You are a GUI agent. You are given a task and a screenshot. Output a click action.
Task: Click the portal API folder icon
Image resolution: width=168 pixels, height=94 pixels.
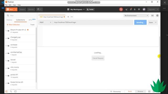8,76
